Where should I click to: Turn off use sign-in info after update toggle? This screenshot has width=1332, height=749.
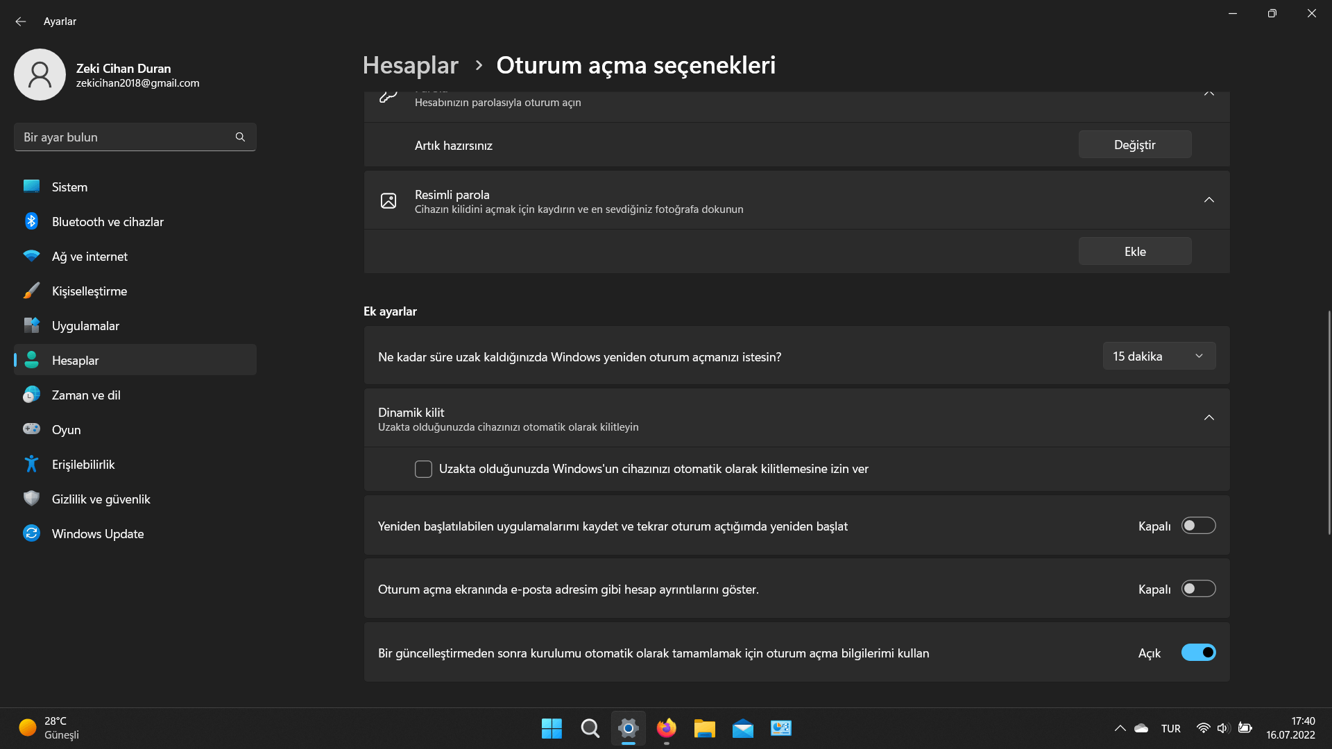pyautogui.click(x=1199, y=653)
